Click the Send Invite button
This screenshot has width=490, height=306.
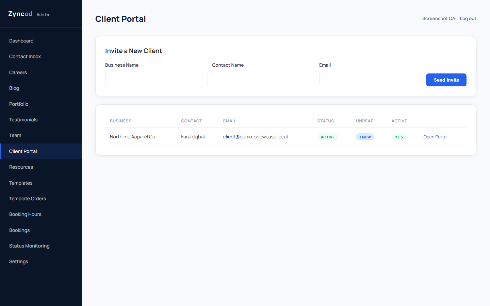[x=446, y=80]
